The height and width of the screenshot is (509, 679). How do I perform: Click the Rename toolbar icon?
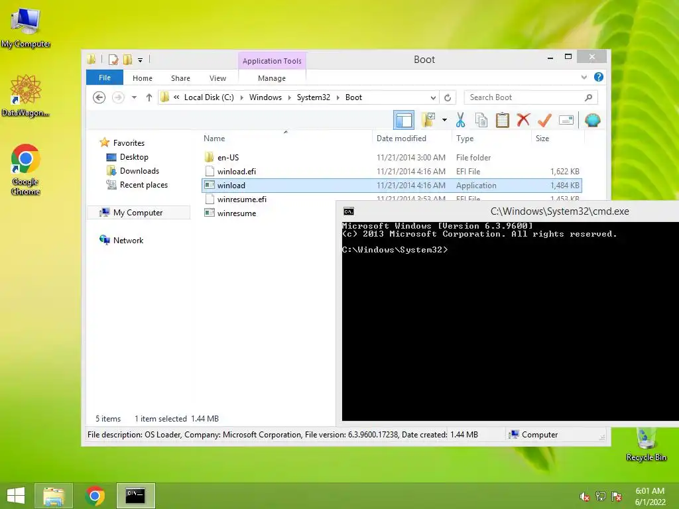[x=566, y=120]
